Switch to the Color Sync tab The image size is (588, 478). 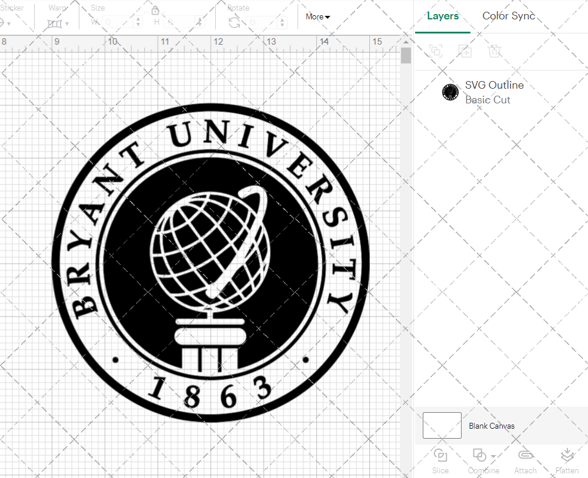[x=508, y=16]
